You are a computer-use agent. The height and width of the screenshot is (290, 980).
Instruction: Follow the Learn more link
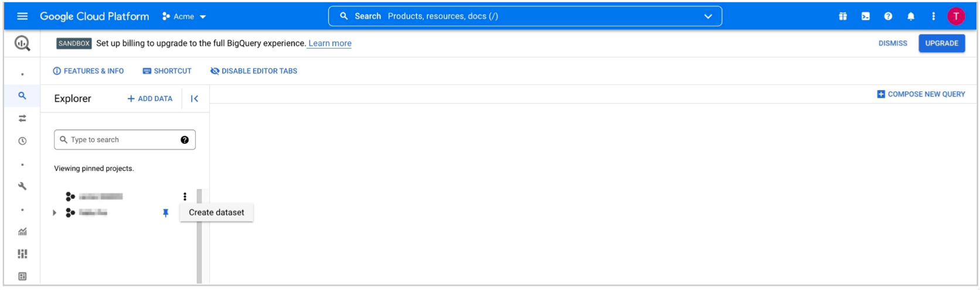330,43
